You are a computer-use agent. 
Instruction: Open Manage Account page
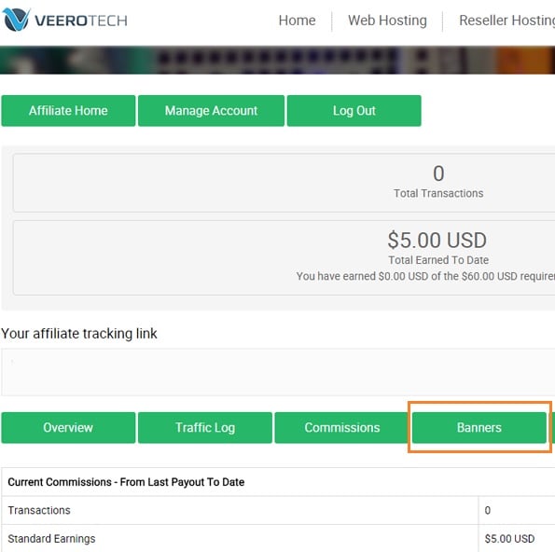[x=211, y=111]
